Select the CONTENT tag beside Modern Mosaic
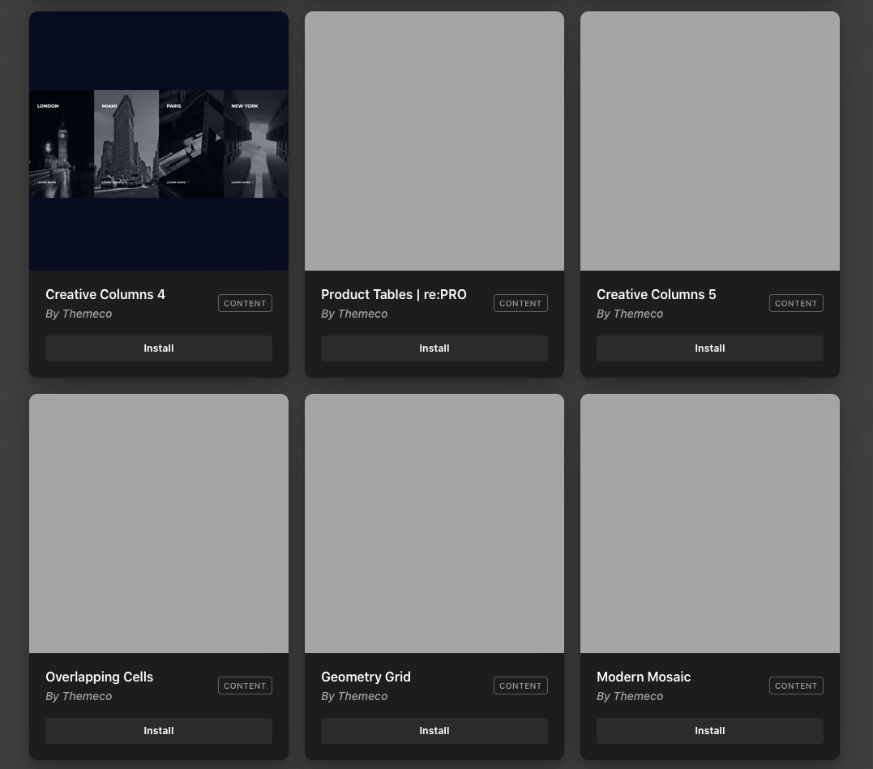The height and width of the screenshot is (769, 873). [796, 686]
